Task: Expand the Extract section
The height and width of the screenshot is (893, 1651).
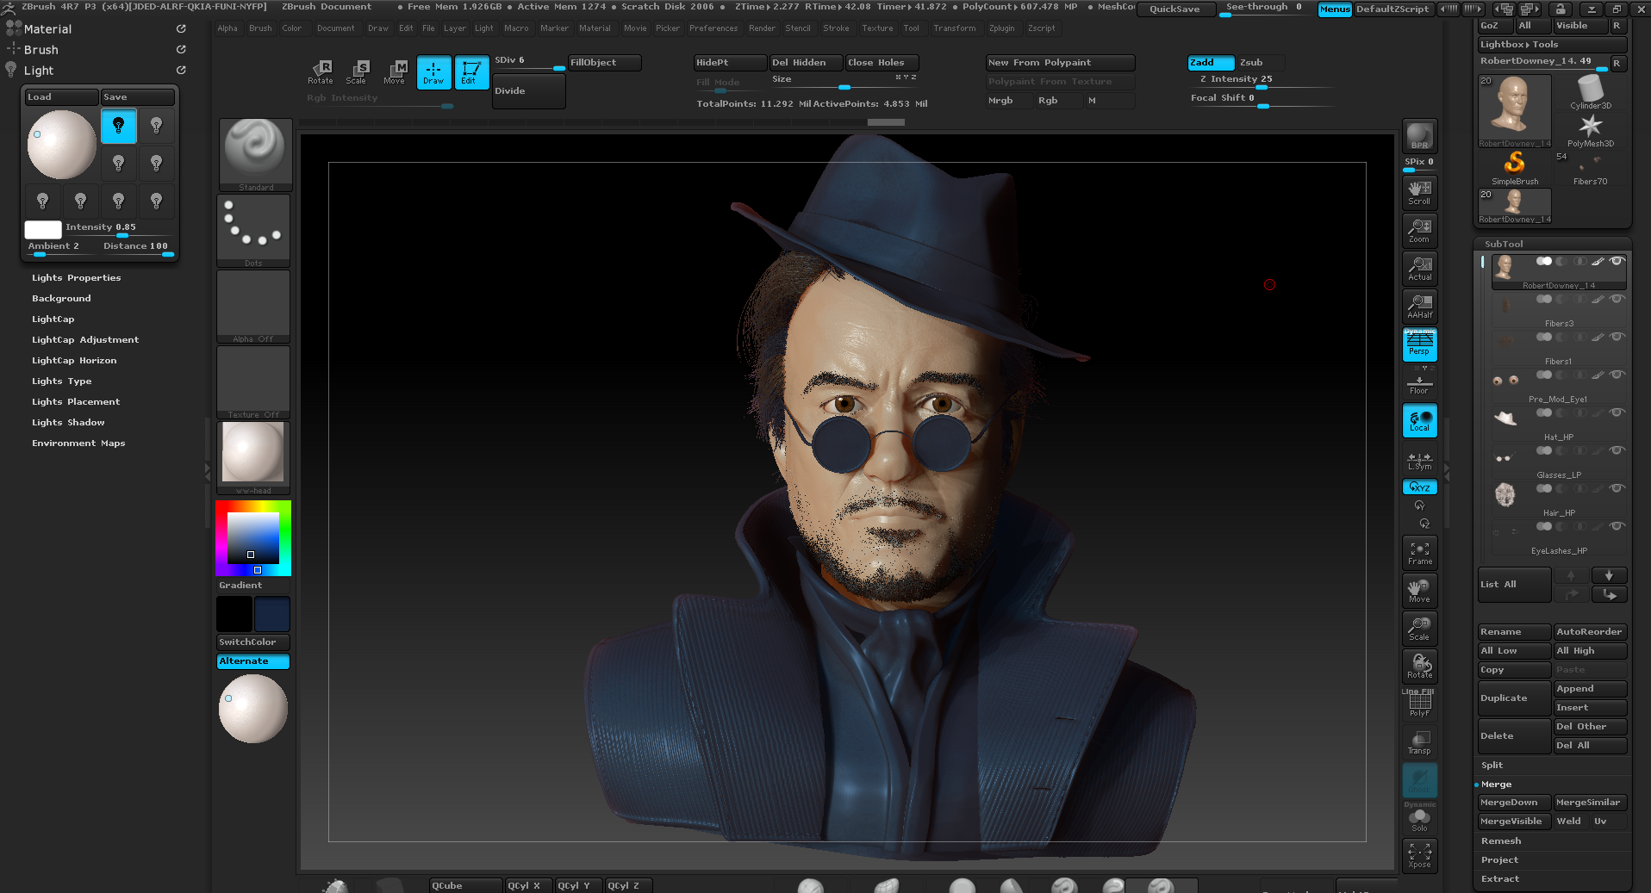Action: pos(1500,879)
